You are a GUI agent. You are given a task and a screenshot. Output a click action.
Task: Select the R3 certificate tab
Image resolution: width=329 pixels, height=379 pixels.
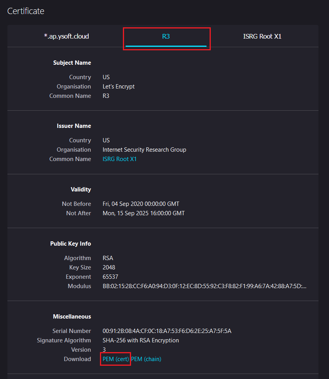tap(166, 36)
